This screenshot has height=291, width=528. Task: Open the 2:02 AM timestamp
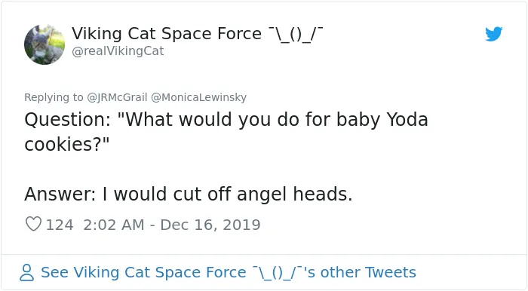click(114, 225)
